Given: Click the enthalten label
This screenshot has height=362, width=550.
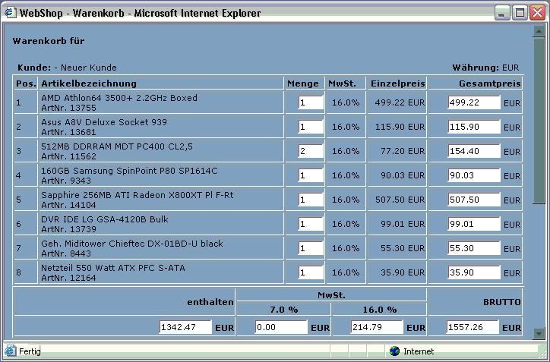Looking at the screenshot, I should tap(210, 302).
